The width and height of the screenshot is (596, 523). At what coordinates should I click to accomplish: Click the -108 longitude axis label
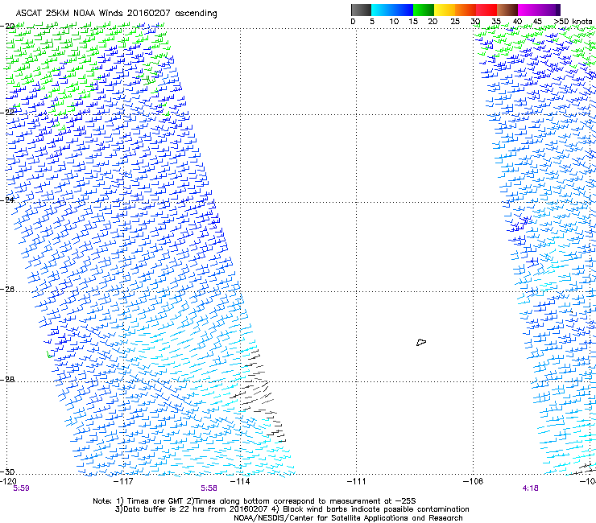pos(473,481)
